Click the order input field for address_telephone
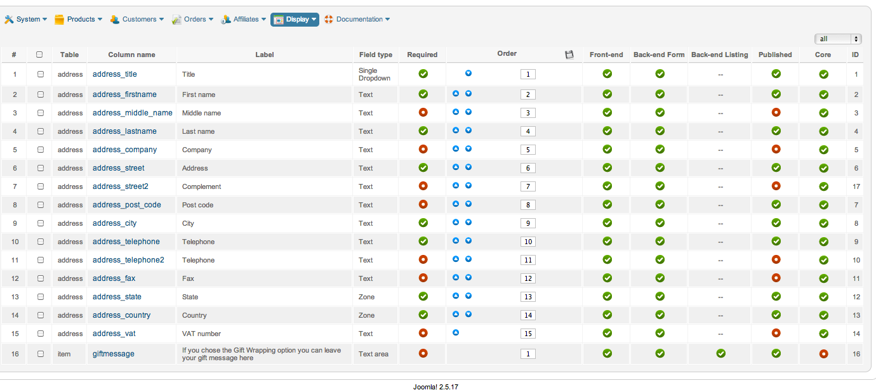 coord(528,242)
